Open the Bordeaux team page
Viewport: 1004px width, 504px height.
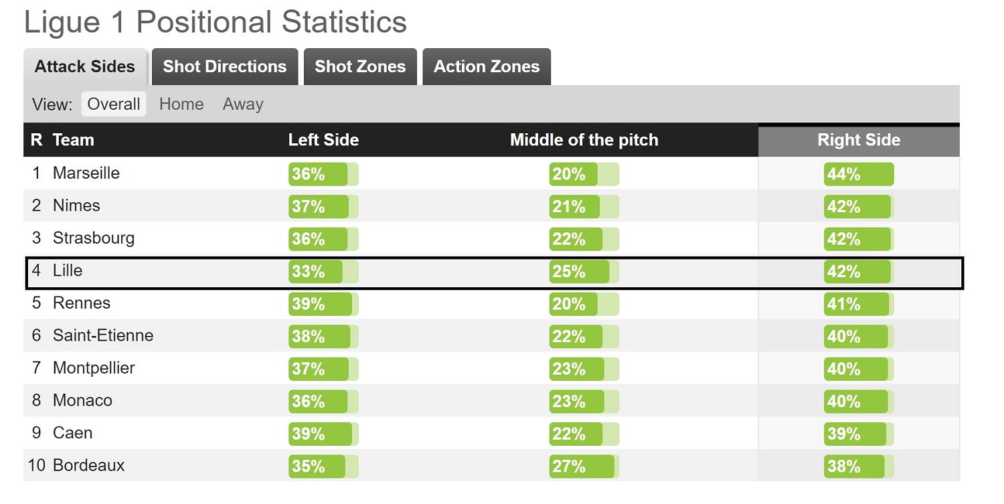(89, 465)
